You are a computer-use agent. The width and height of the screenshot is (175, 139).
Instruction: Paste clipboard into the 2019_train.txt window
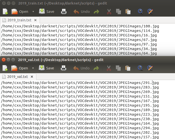pyautogui.click(x=128, y=12)
